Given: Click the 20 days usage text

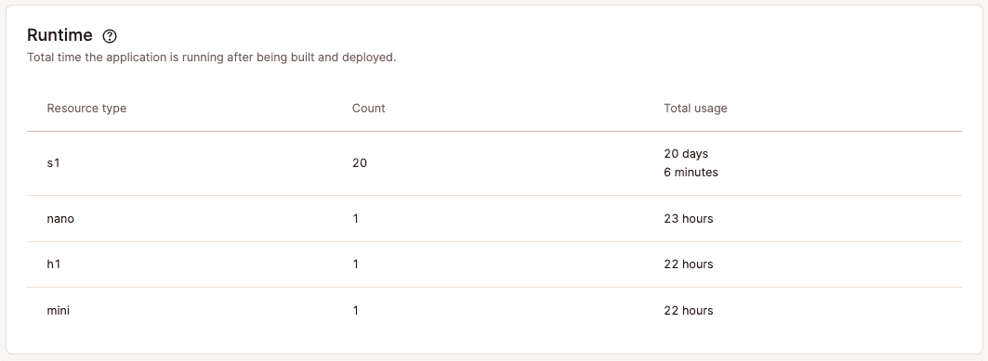Looking at the screenshot, I should point(686,154).
